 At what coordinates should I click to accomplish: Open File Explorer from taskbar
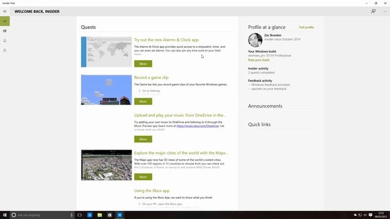[100, 215]
